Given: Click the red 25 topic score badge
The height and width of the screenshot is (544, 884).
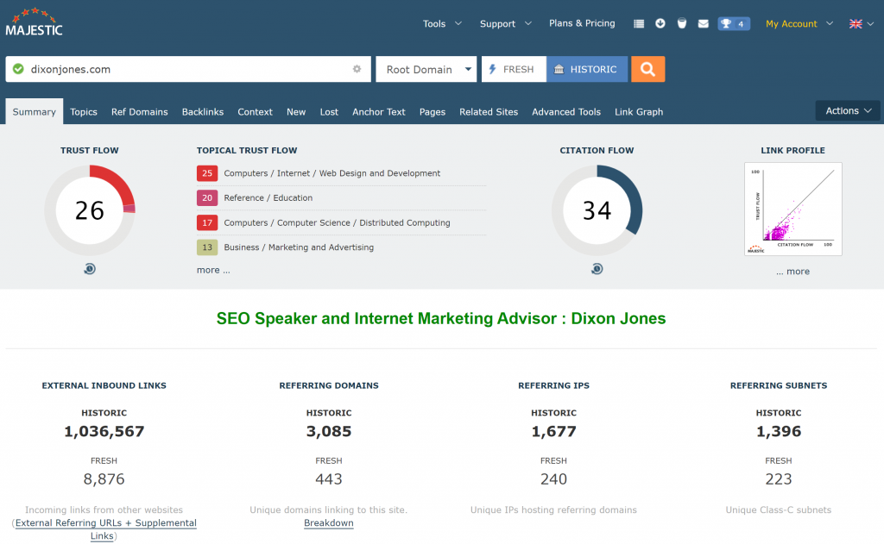Looking at the screenshot, I should [207, 173].
